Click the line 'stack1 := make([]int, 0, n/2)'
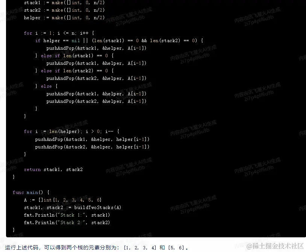Viewport: 306px width, 252px height. pyautogui.click(x=64, y=3)
